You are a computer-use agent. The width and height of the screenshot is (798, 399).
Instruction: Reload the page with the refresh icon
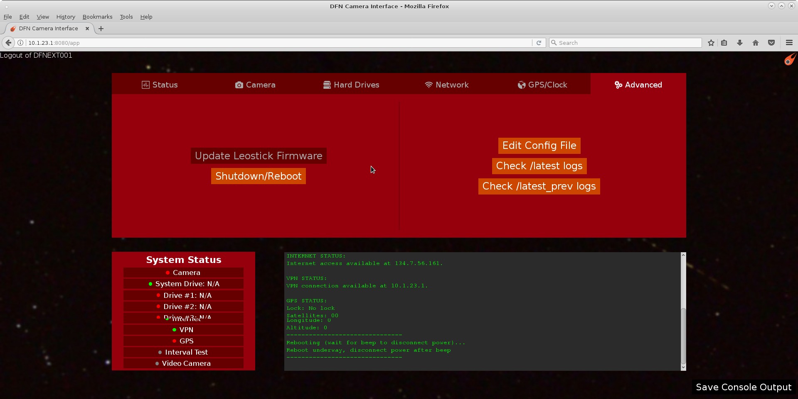[x=539, y=43]
